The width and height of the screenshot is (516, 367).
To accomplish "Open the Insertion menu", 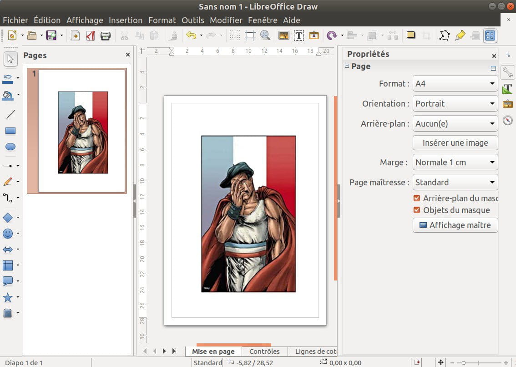I will coord(126,20).
